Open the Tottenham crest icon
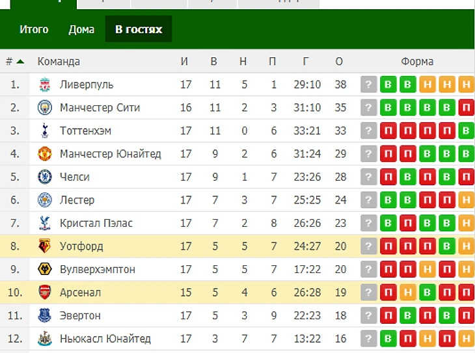This screenshot has width=475, height=353. coord(45,131)
